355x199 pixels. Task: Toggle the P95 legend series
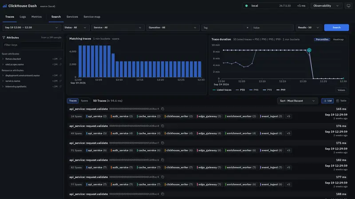click(x=268, y=90)
